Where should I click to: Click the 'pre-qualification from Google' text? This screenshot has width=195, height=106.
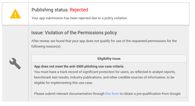click(x=159, y=94)
